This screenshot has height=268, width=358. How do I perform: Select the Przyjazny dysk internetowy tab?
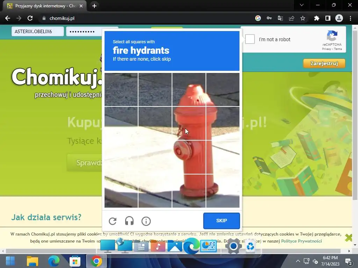45,6
